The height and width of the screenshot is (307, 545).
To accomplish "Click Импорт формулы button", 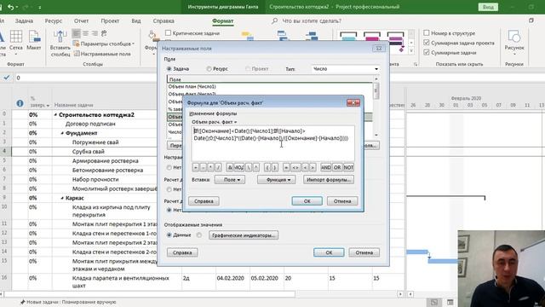I will point(329,180).
